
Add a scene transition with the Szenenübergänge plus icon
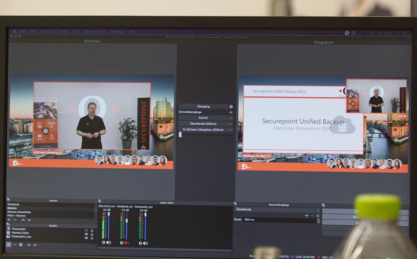point(306,216)
